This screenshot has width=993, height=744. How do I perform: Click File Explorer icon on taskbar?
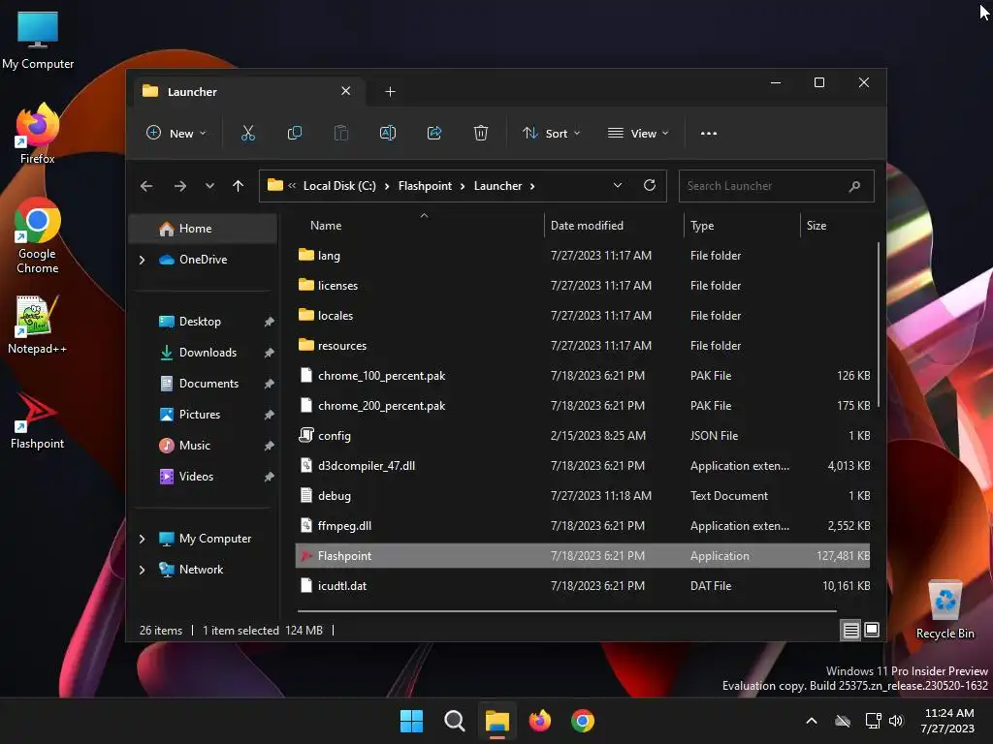click(x=497, y=721)
